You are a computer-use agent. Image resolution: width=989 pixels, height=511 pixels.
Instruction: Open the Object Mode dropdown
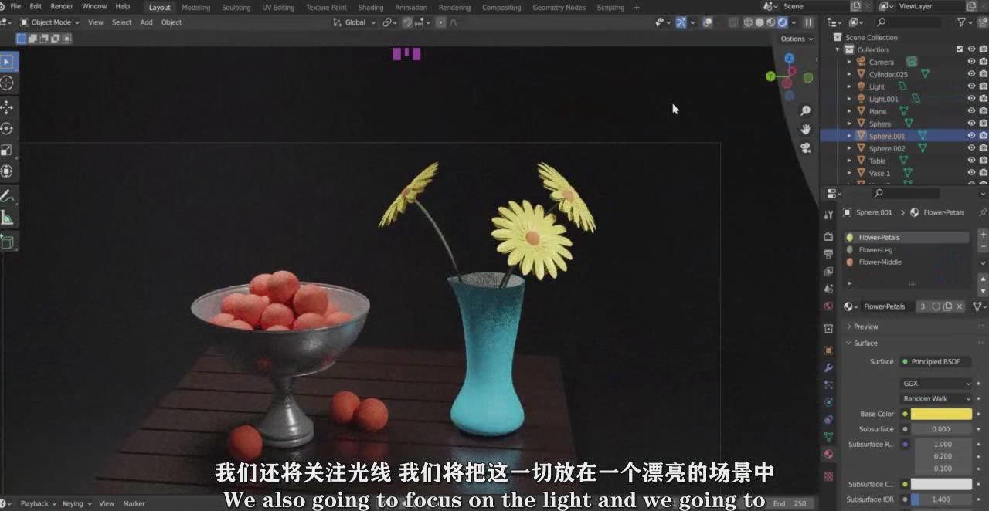click(50, 22)
